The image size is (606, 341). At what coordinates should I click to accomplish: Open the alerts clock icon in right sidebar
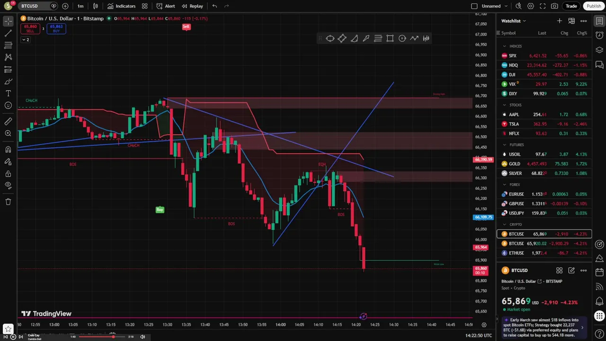tap(599, 36)
